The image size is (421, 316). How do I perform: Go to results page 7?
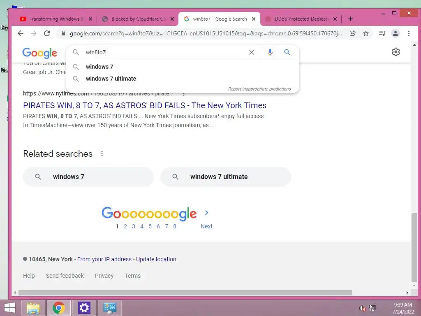[x=167, y=227]
